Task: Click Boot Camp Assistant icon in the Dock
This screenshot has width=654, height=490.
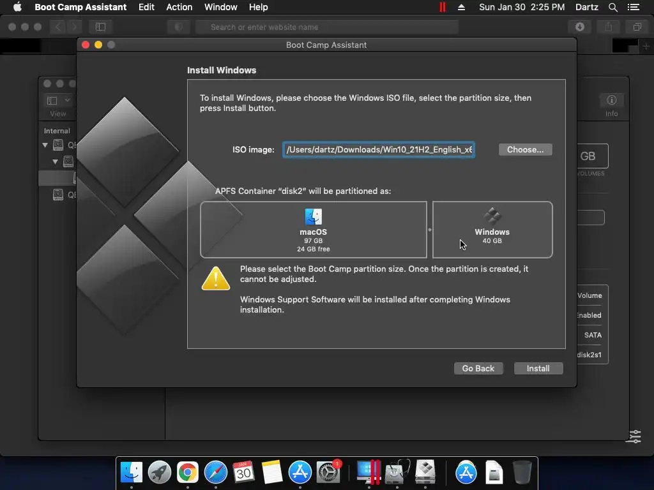Action: point(425,472)
